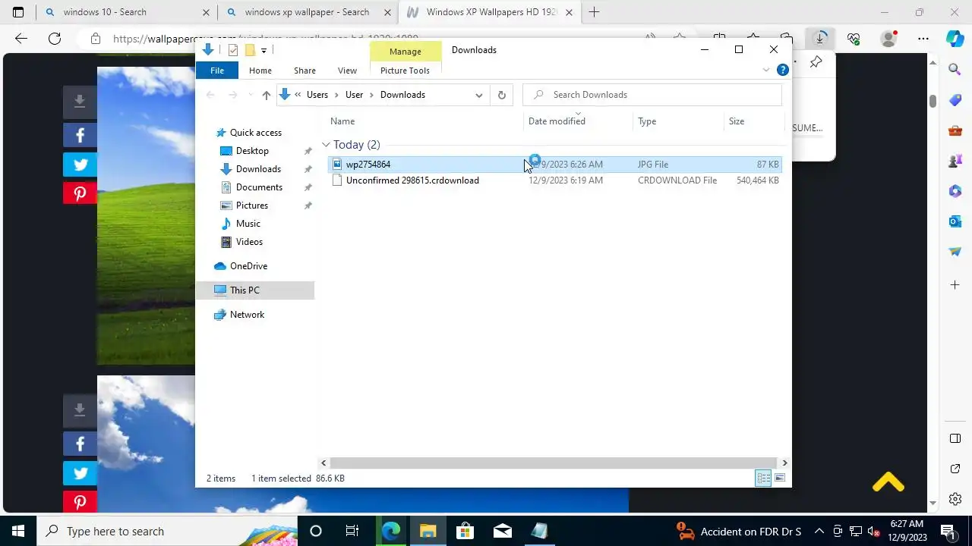Open Quick access in navigation pane
The image size is (972, 546).
(256, 133)
